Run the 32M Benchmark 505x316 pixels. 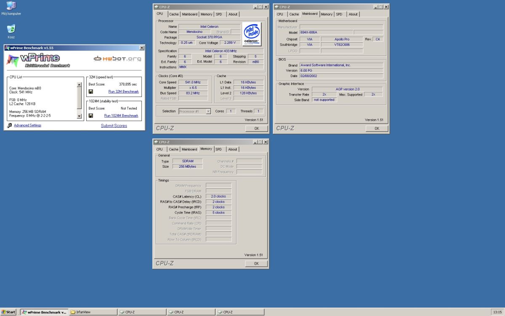coord(124,91)
